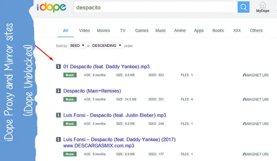Click magnet icon for 01 Despacito result
Screen dimensions: 277x161
245,75
